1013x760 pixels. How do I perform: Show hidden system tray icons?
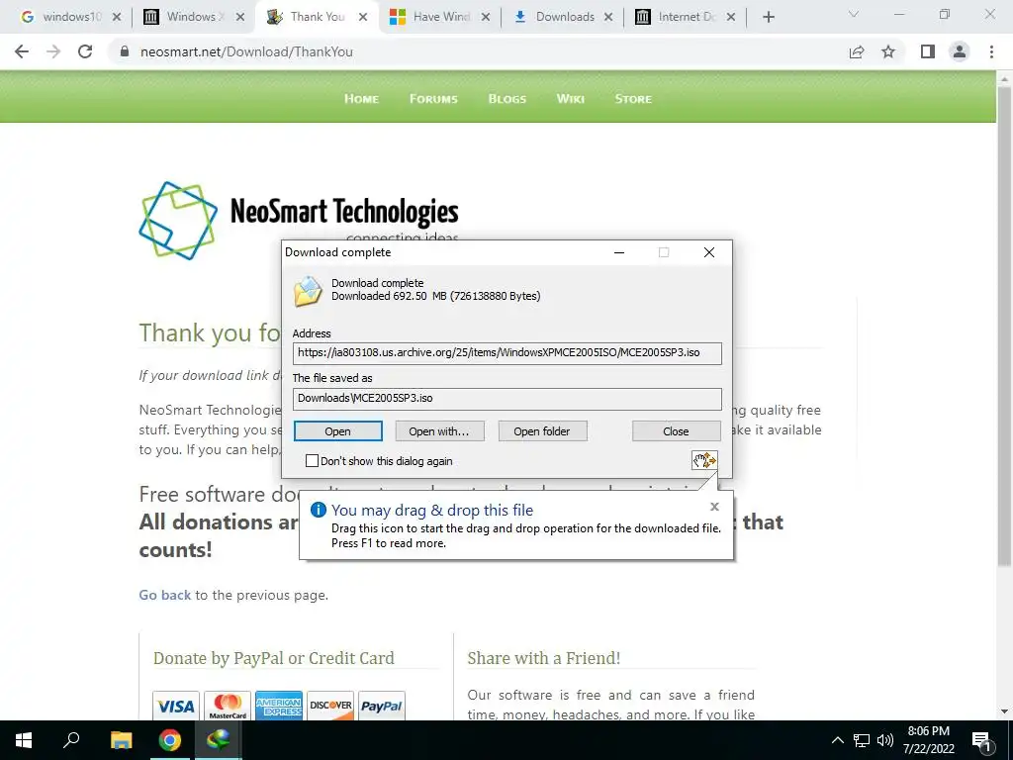tap(837, 740)
